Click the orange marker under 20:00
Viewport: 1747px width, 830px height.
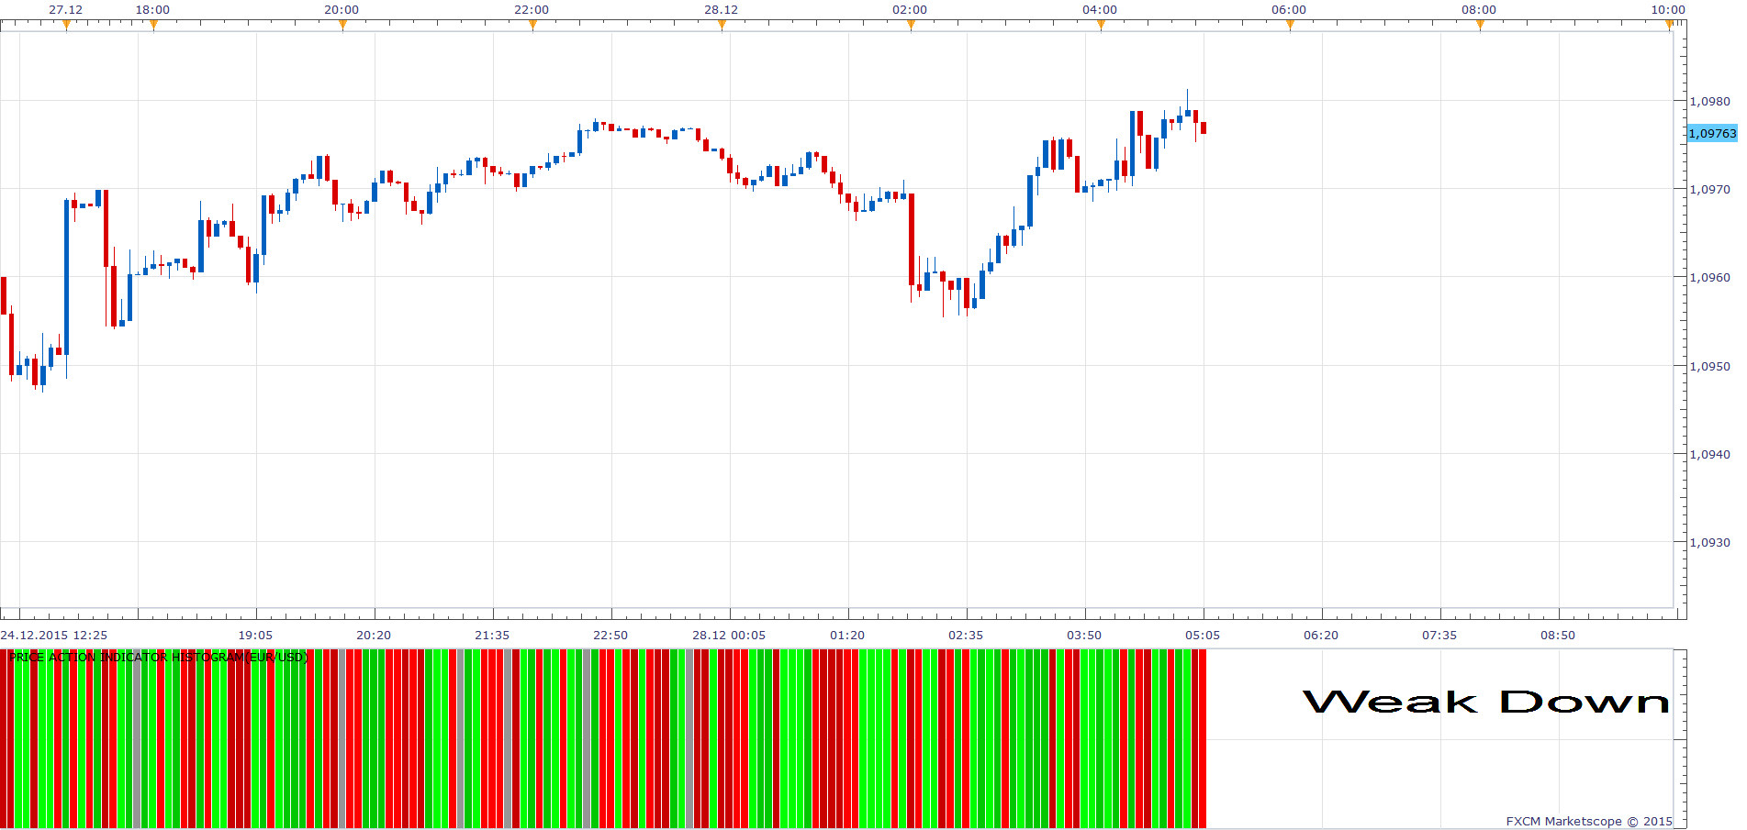click(x=342, y=25)
